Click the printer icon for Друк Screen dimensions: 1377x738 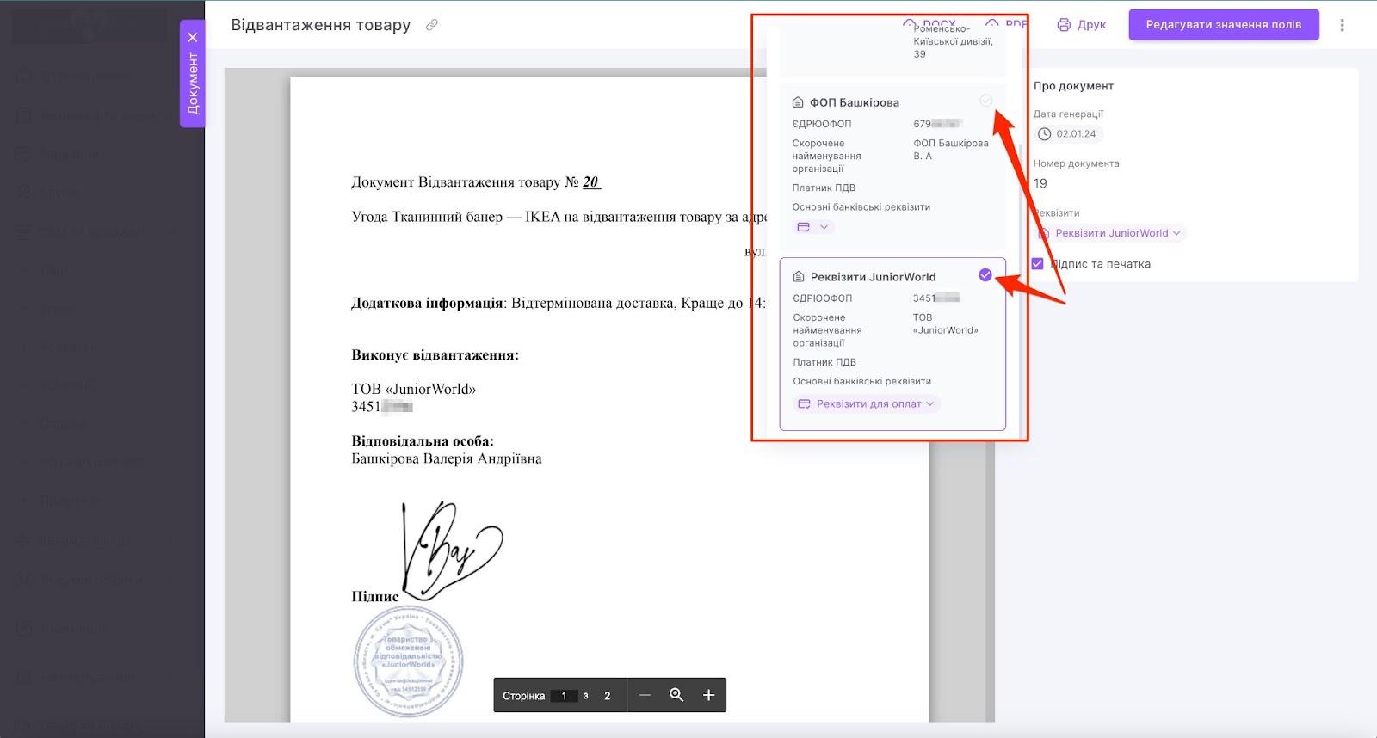(1064, 25)
